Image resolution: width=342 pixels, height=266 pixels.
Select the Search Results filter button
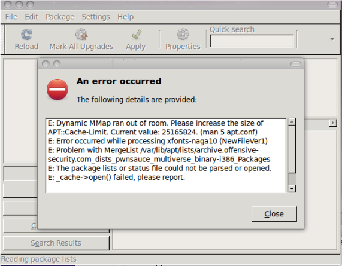[56, 243]
